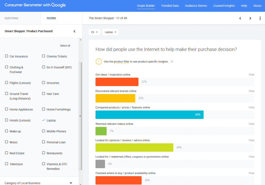Click Select all products
This screenshot has width=265, height=185.
tap(65, 46)
